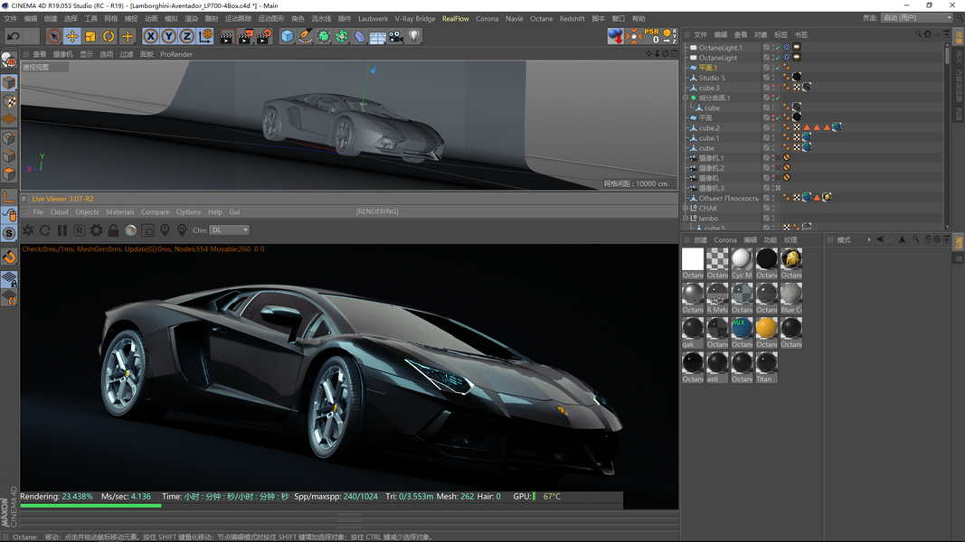965x542 pixels.
Task: Click the Undo arrow icon
Action: (x=13, y=36)
